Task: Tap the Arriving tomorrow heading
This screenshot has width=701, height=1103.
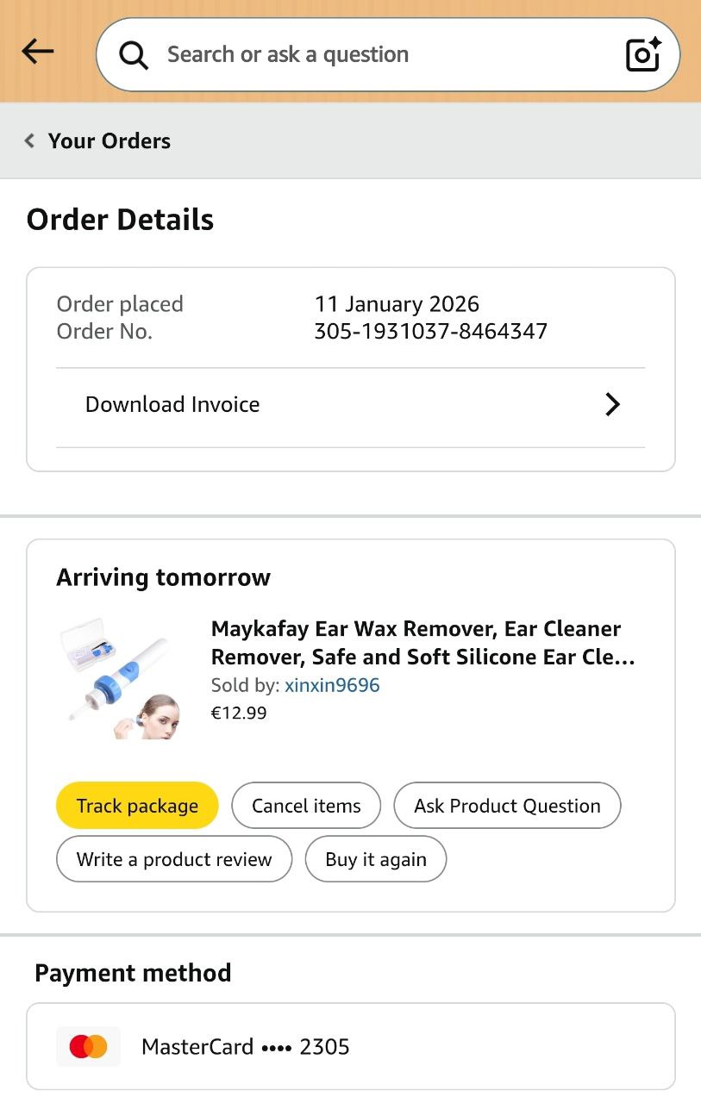Action: (163, 577)
